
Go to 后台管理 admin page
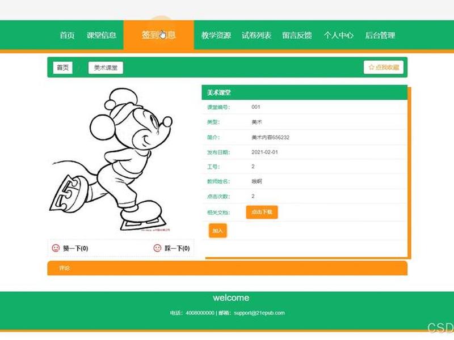(380, 35)
